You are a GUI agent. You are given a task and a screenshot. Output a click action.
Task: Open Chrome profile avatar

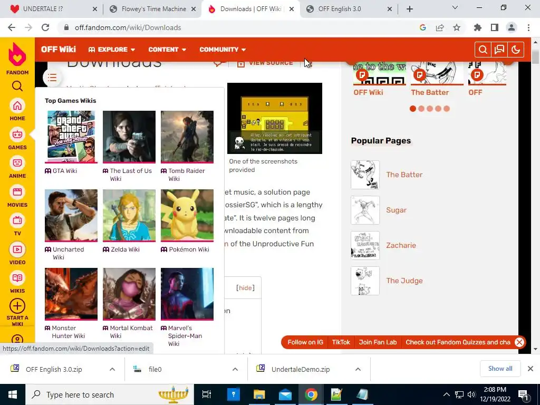point(512,27)
